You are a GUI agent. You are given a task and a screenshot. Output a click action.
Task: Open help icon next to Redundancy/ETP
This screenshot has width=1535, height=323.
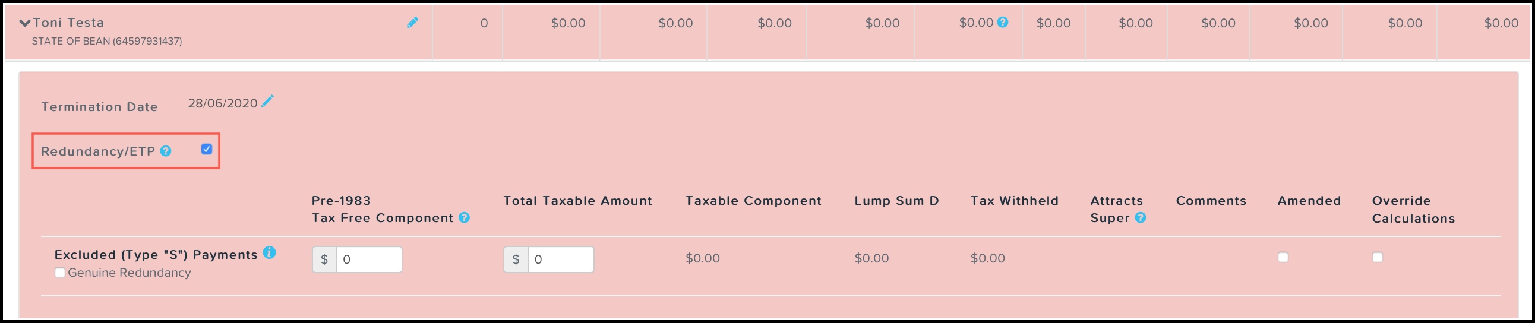point(166,151)
